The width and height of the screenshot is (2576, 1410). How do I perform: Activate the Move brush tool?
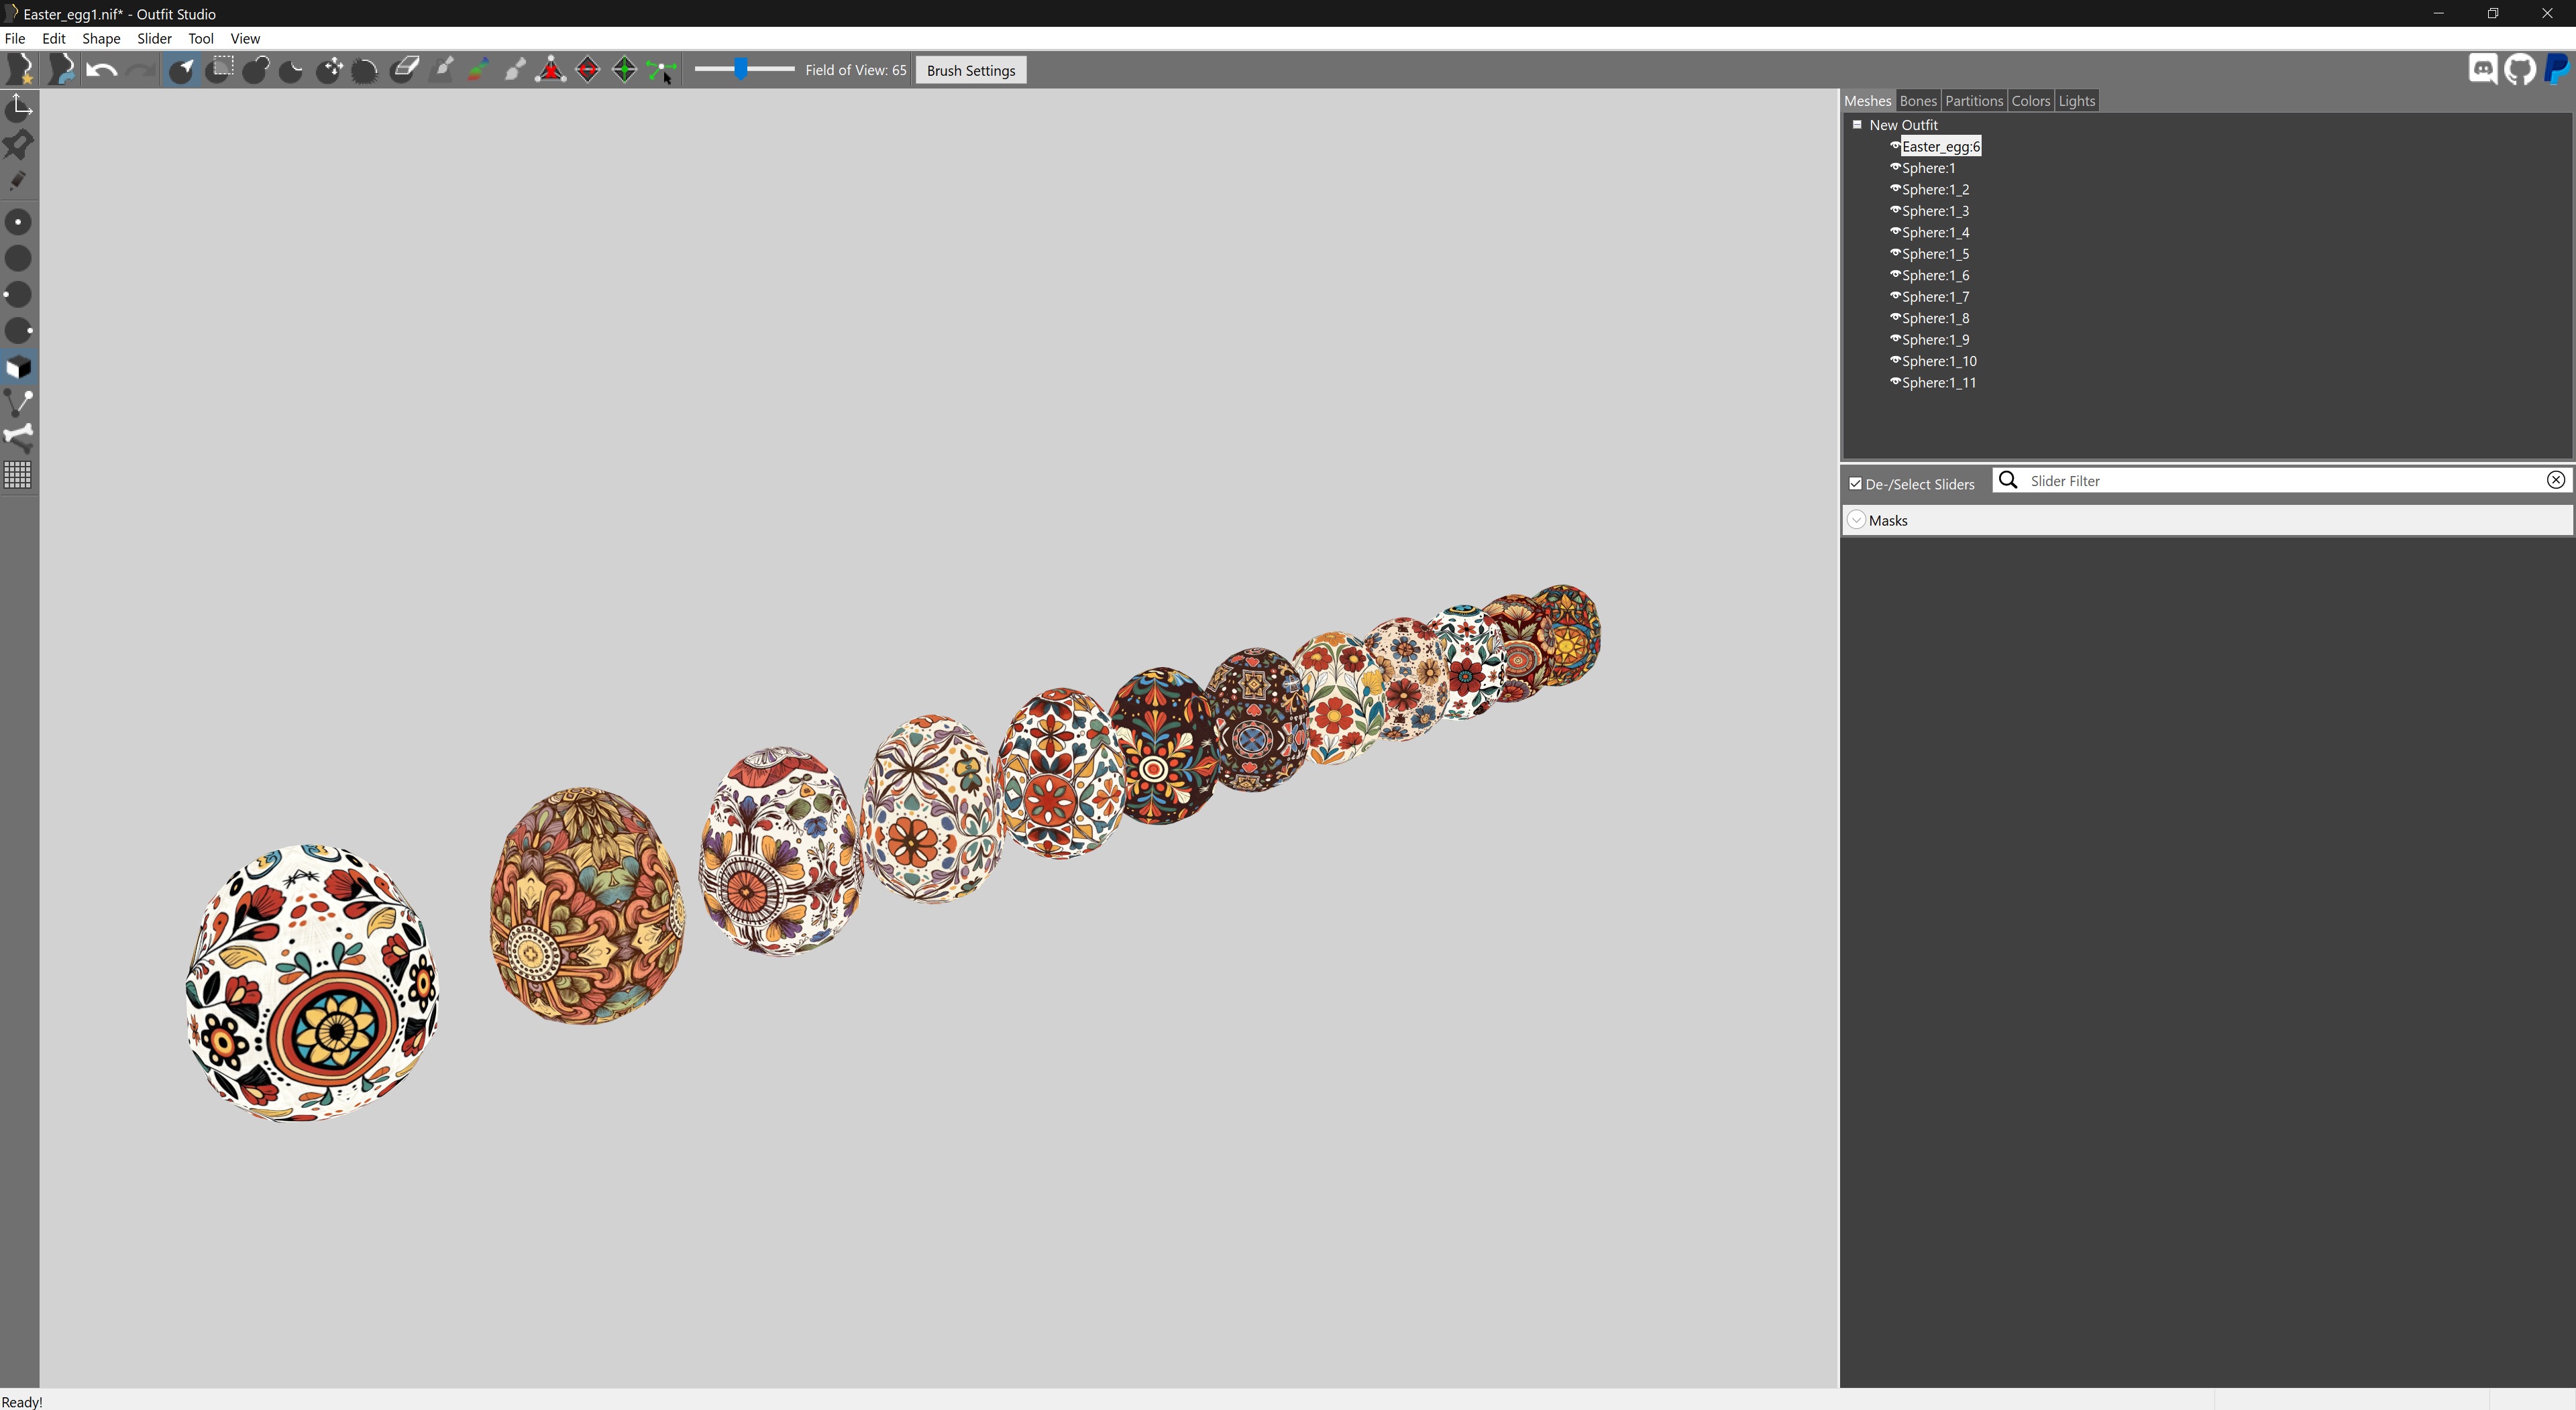329,70
